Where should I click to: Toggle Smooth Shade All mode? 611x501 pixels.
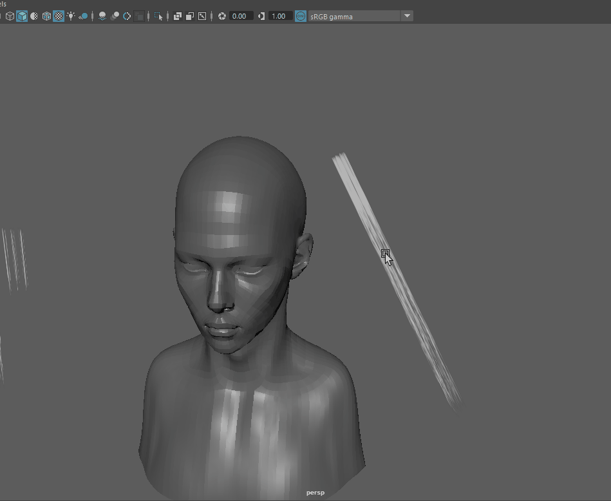[22, 16]
